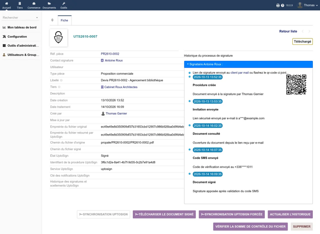
Task: Click the padlock fingerprint logo
Action: pos(58,38)
